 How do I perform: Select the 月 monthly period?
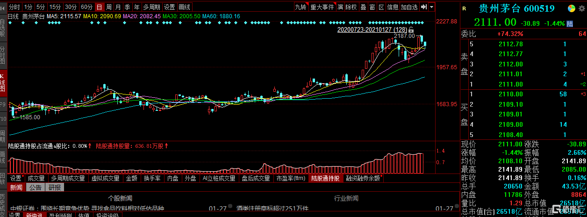pos(118,7)
